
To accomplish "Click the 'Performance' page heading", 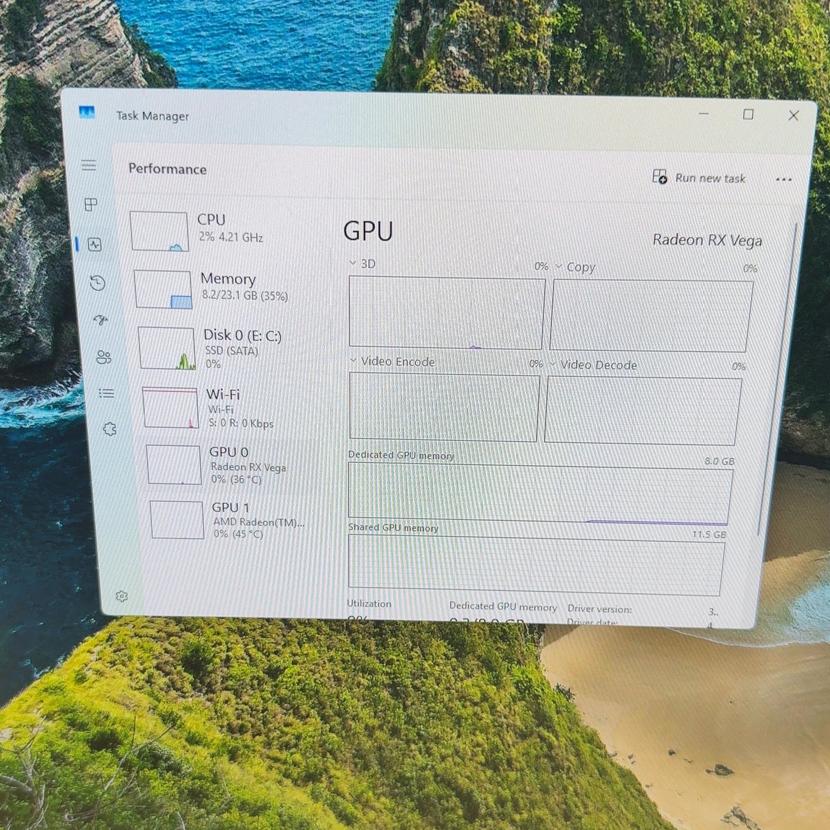I will [x=167, y=169].
